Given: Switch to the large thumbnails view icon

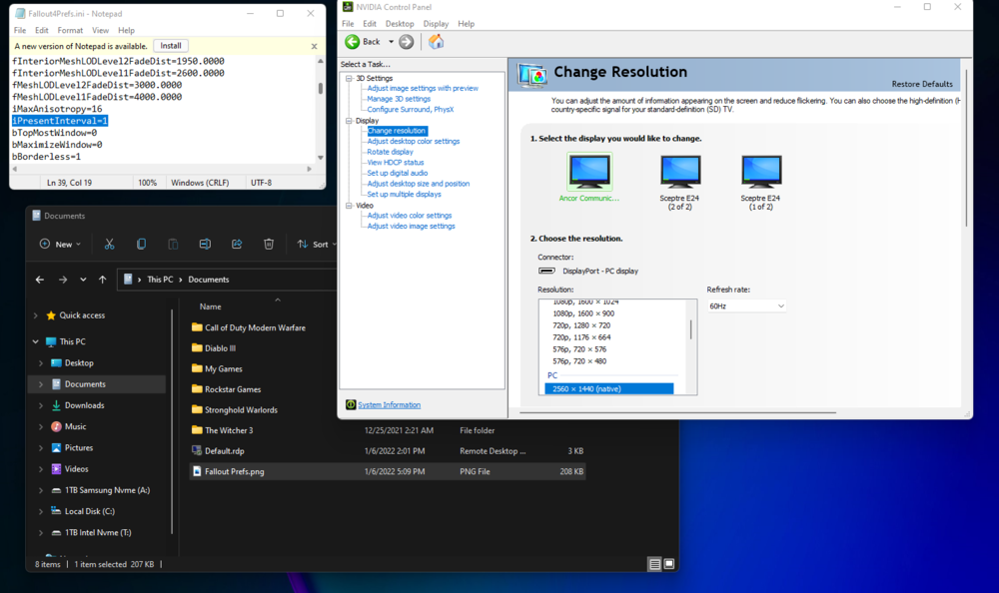Looking at the screenshot, I should pyautogui.click(x=669, y=564).
